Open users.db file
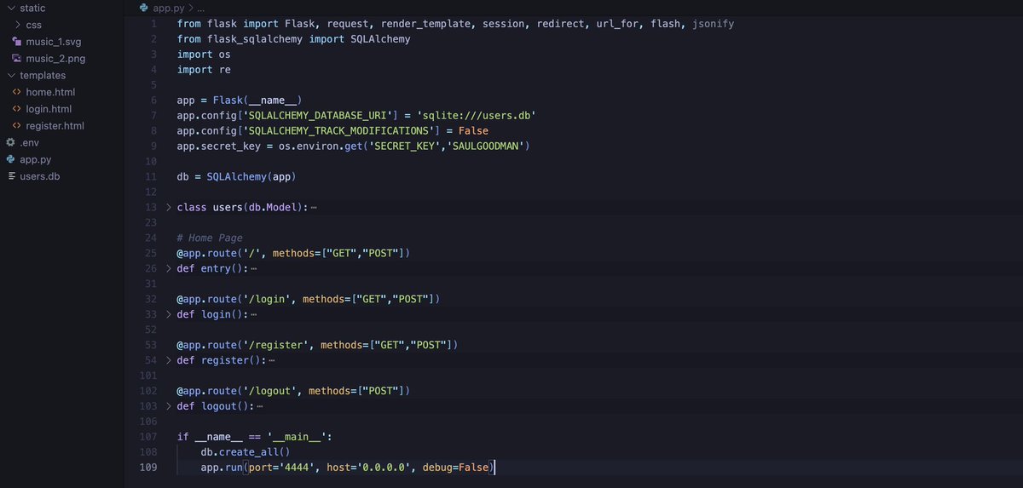This screenshot has height=488, width=1023. 39,176
